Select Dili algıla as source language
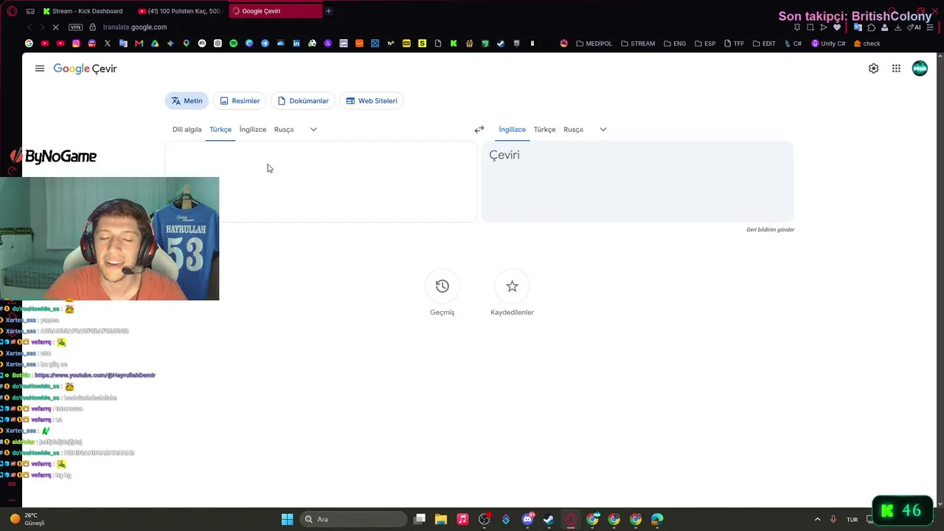The width and height of the screenshot is (944, 531). click(x=187, y=129)
